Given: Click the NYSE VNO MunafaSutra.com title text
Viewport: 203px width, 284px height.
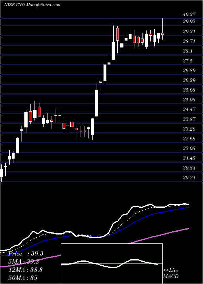Looking at the screenshot, I should click(32, 5).
